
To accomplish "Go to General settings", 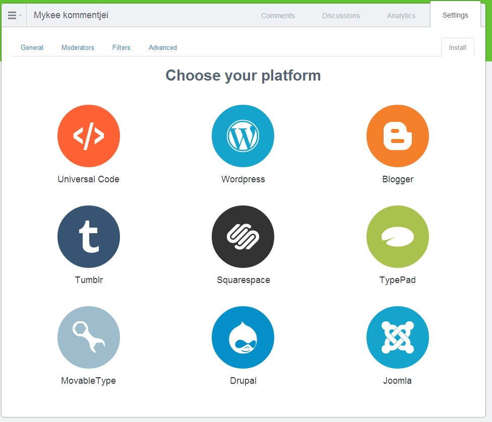I will [x=32, y=47].
